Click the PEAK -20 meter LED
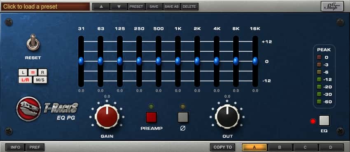Screen dimensions: 350x152 [x=319, y=87]
